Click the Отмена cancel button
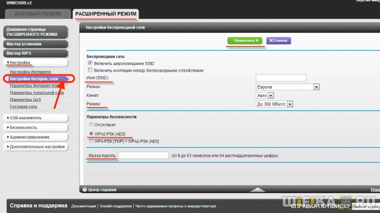The width and height of the screenshot is (380, 213). (x=278, y=40)
